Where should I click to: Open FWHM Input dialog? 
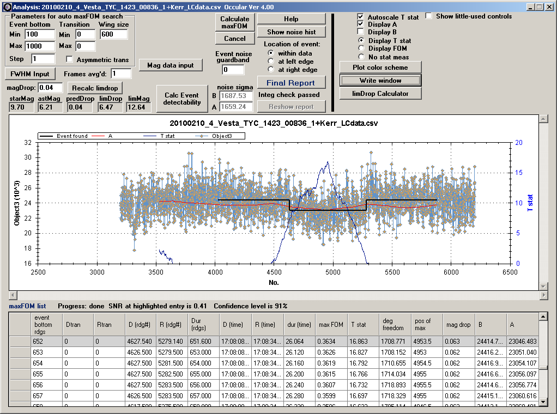[30, 74]
